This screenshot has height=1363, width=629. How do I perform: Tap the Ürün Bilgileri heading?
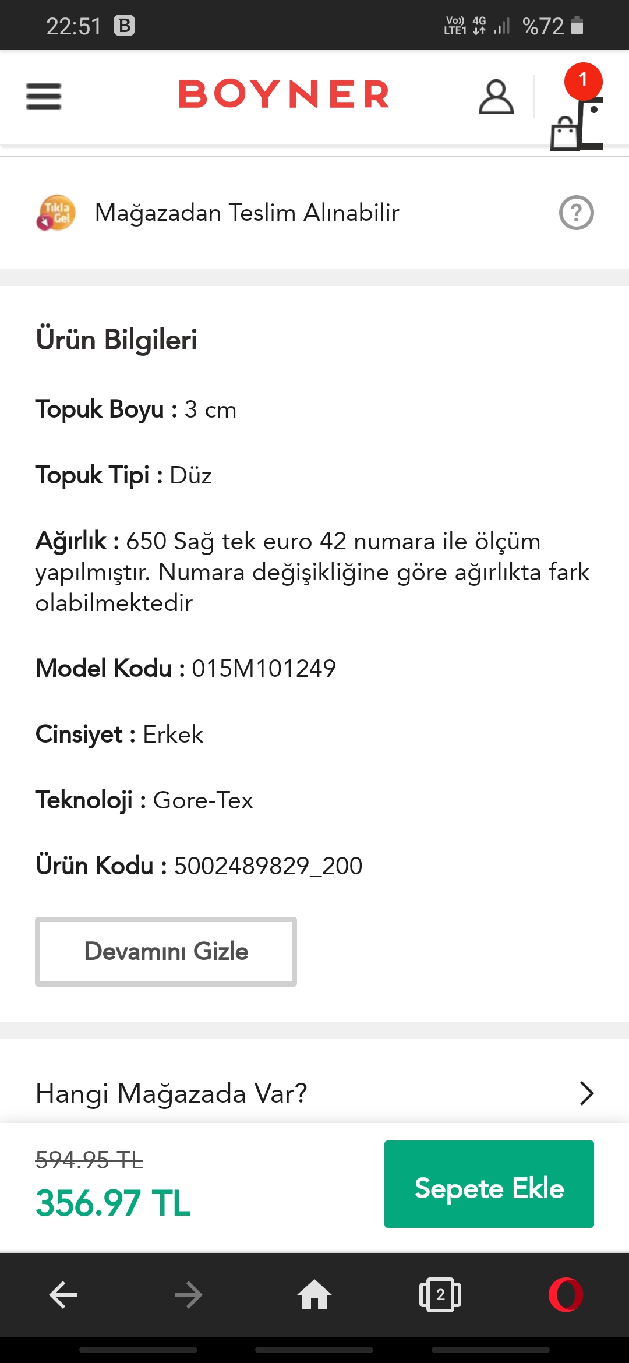point(116,340)
